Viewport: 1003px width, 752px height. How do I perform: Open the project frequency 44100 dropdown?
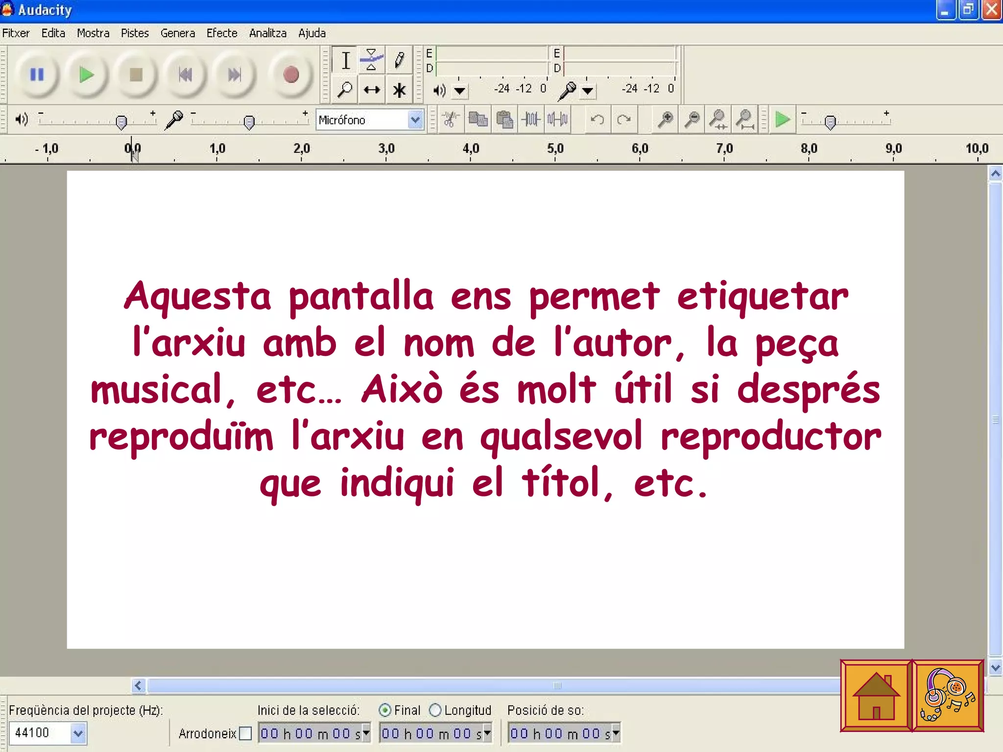[78, 733]
